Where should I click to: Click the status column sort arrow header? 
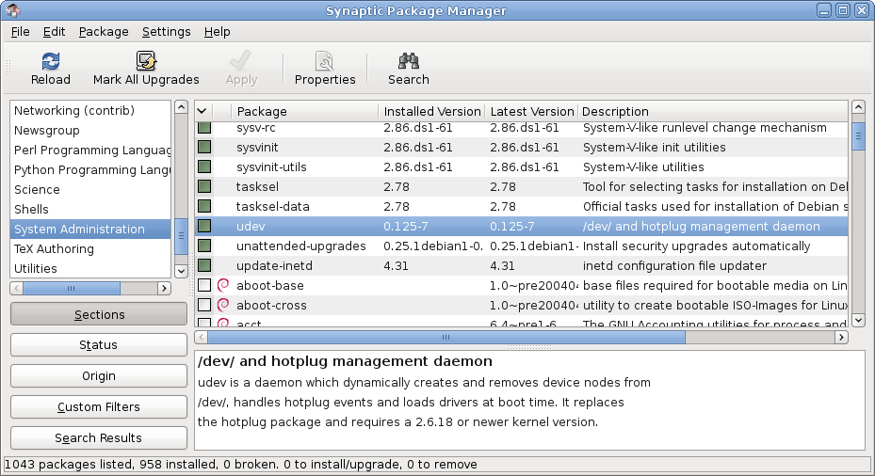click(203, 111)
